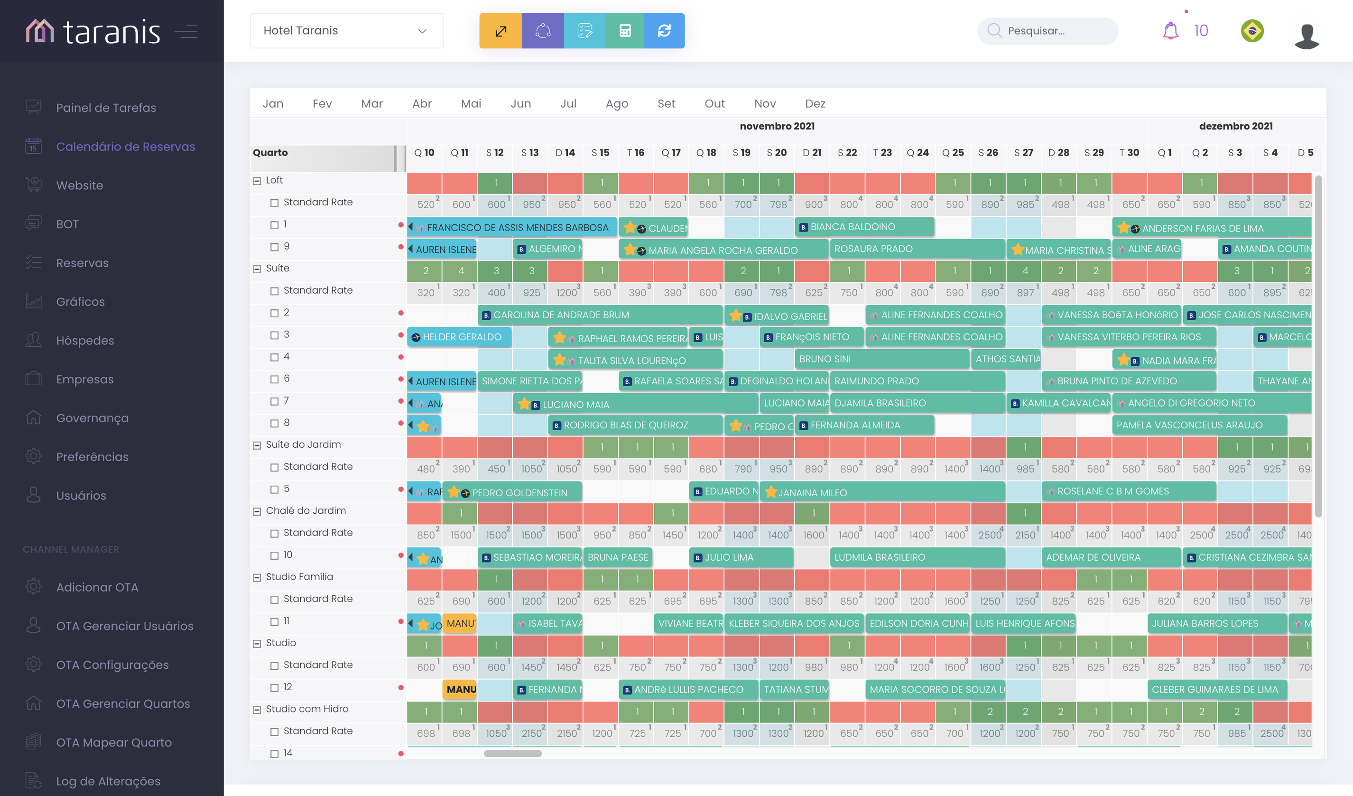Tick the checkbox for room 9
The height and width of the screenshot is (796, 1353).
point(274,247)
